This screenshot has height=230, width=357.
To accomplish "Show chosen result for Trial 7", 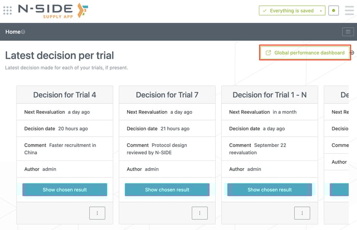I will click(167, 190).
